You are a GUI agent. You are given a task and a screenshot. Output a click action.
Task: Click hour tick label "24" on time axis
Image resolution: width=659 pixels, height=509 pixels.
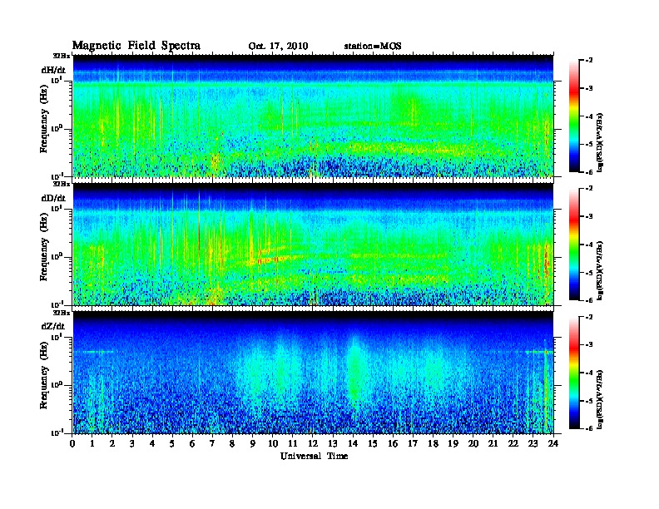click(553, 444)
